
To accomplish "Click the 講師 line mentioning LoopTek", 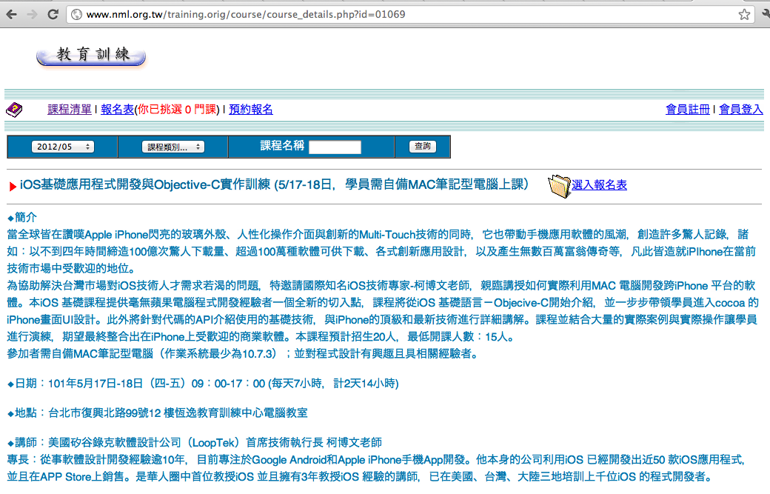I will click(x=195, y=442).
